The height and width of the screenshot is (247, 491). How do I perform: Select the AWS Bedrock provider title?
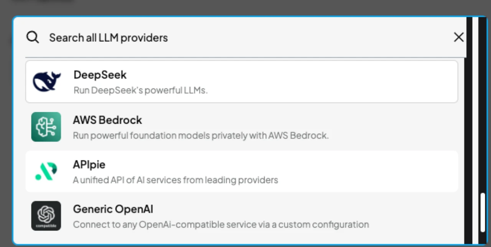[108, 120]
